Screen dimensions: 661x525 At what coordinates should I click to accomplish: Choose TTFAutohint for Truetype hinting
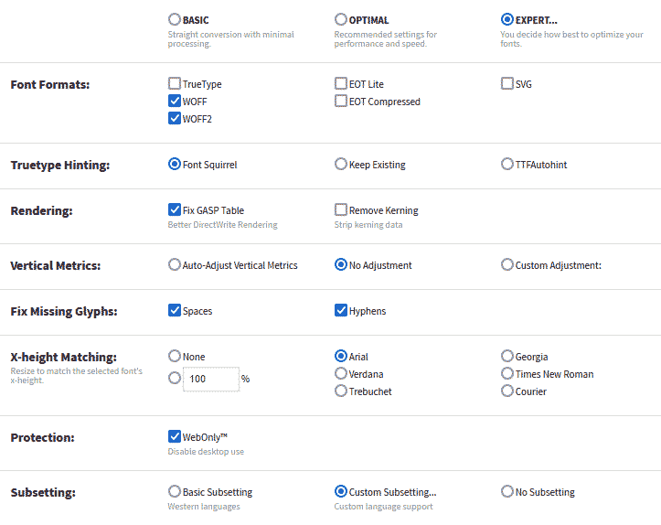coord(507,165)
